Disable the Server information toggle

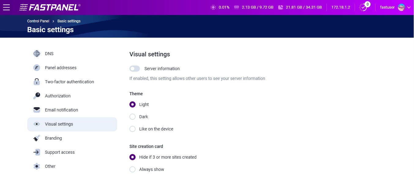tap(134, 68)
